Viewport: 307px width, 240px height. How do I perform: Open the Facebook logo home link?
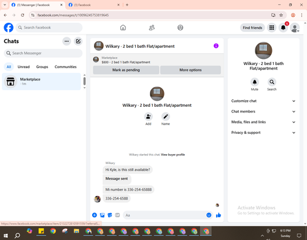tap(9, 28)
